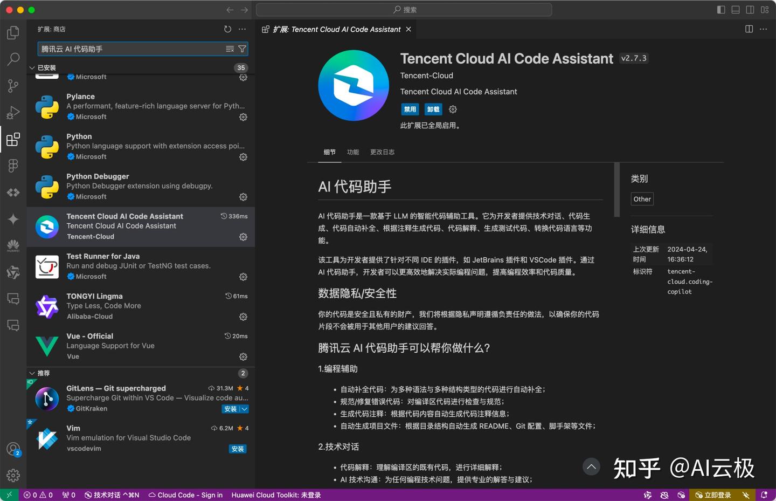Click the Manage gear at the bottom of sidebar
Screen dimensions: 776x501
tap(13, 475)
